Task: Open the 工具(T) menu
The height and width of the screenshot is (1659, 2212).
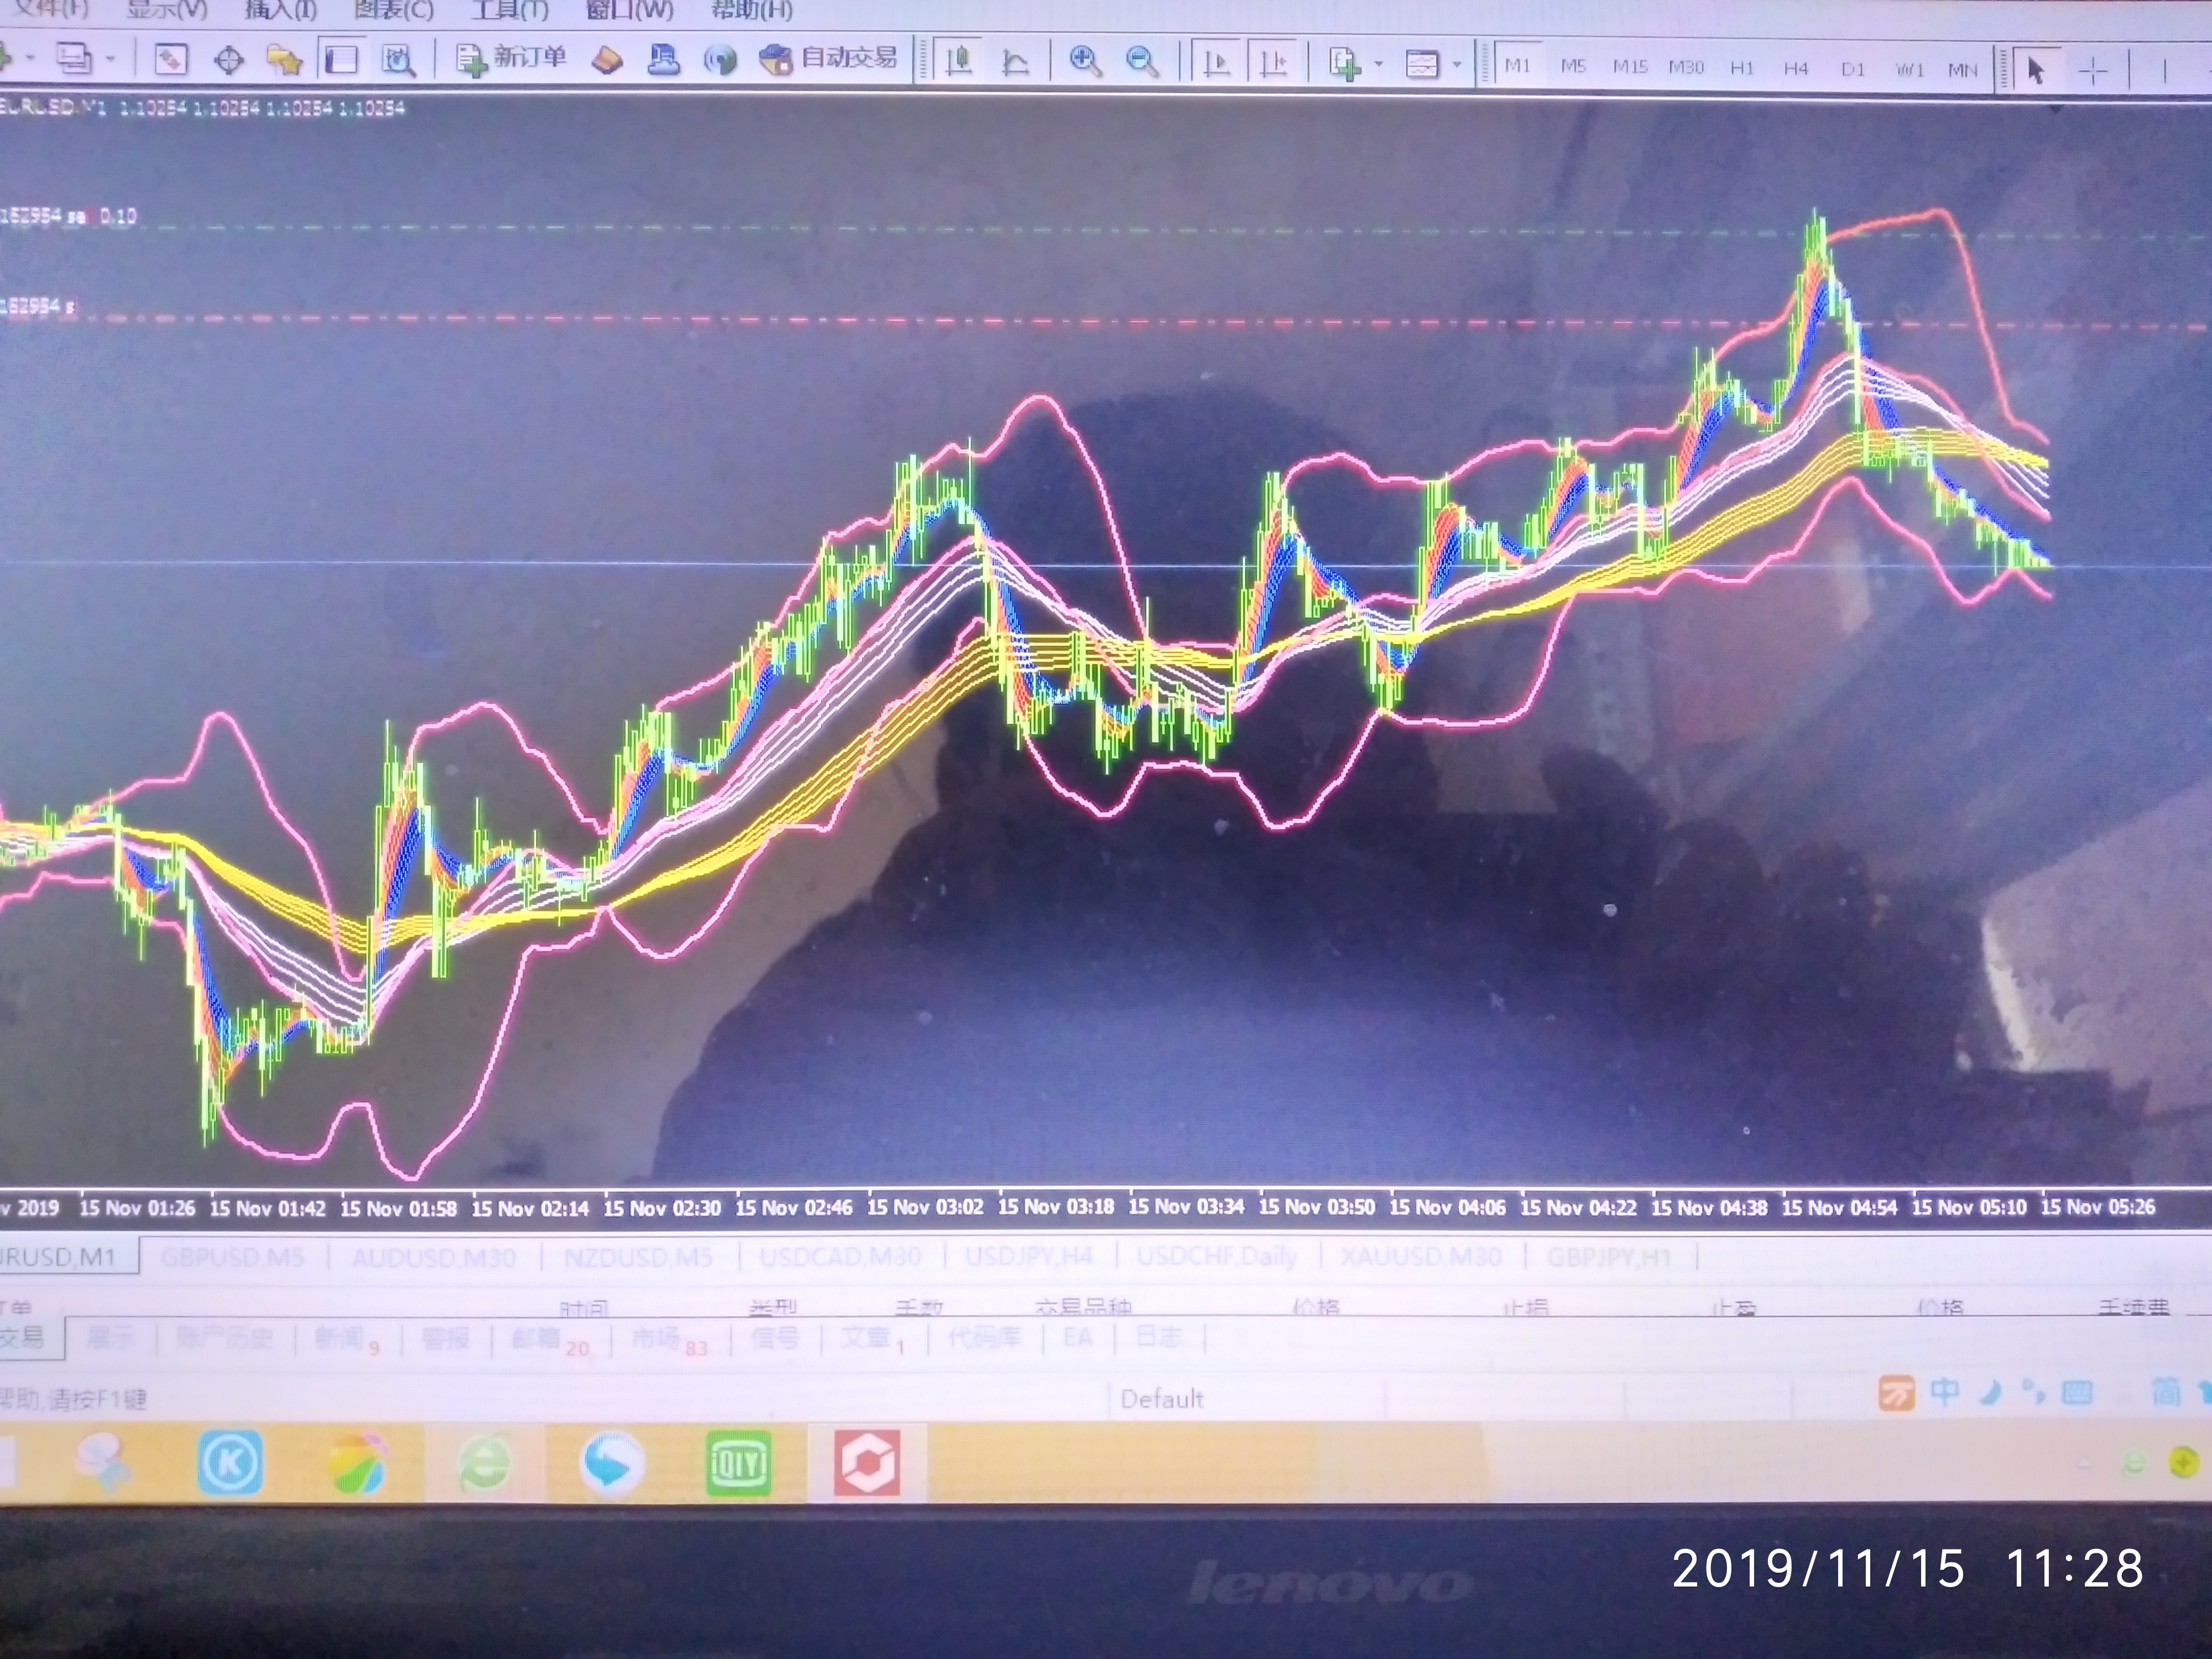Action: (x=509, y=11)
